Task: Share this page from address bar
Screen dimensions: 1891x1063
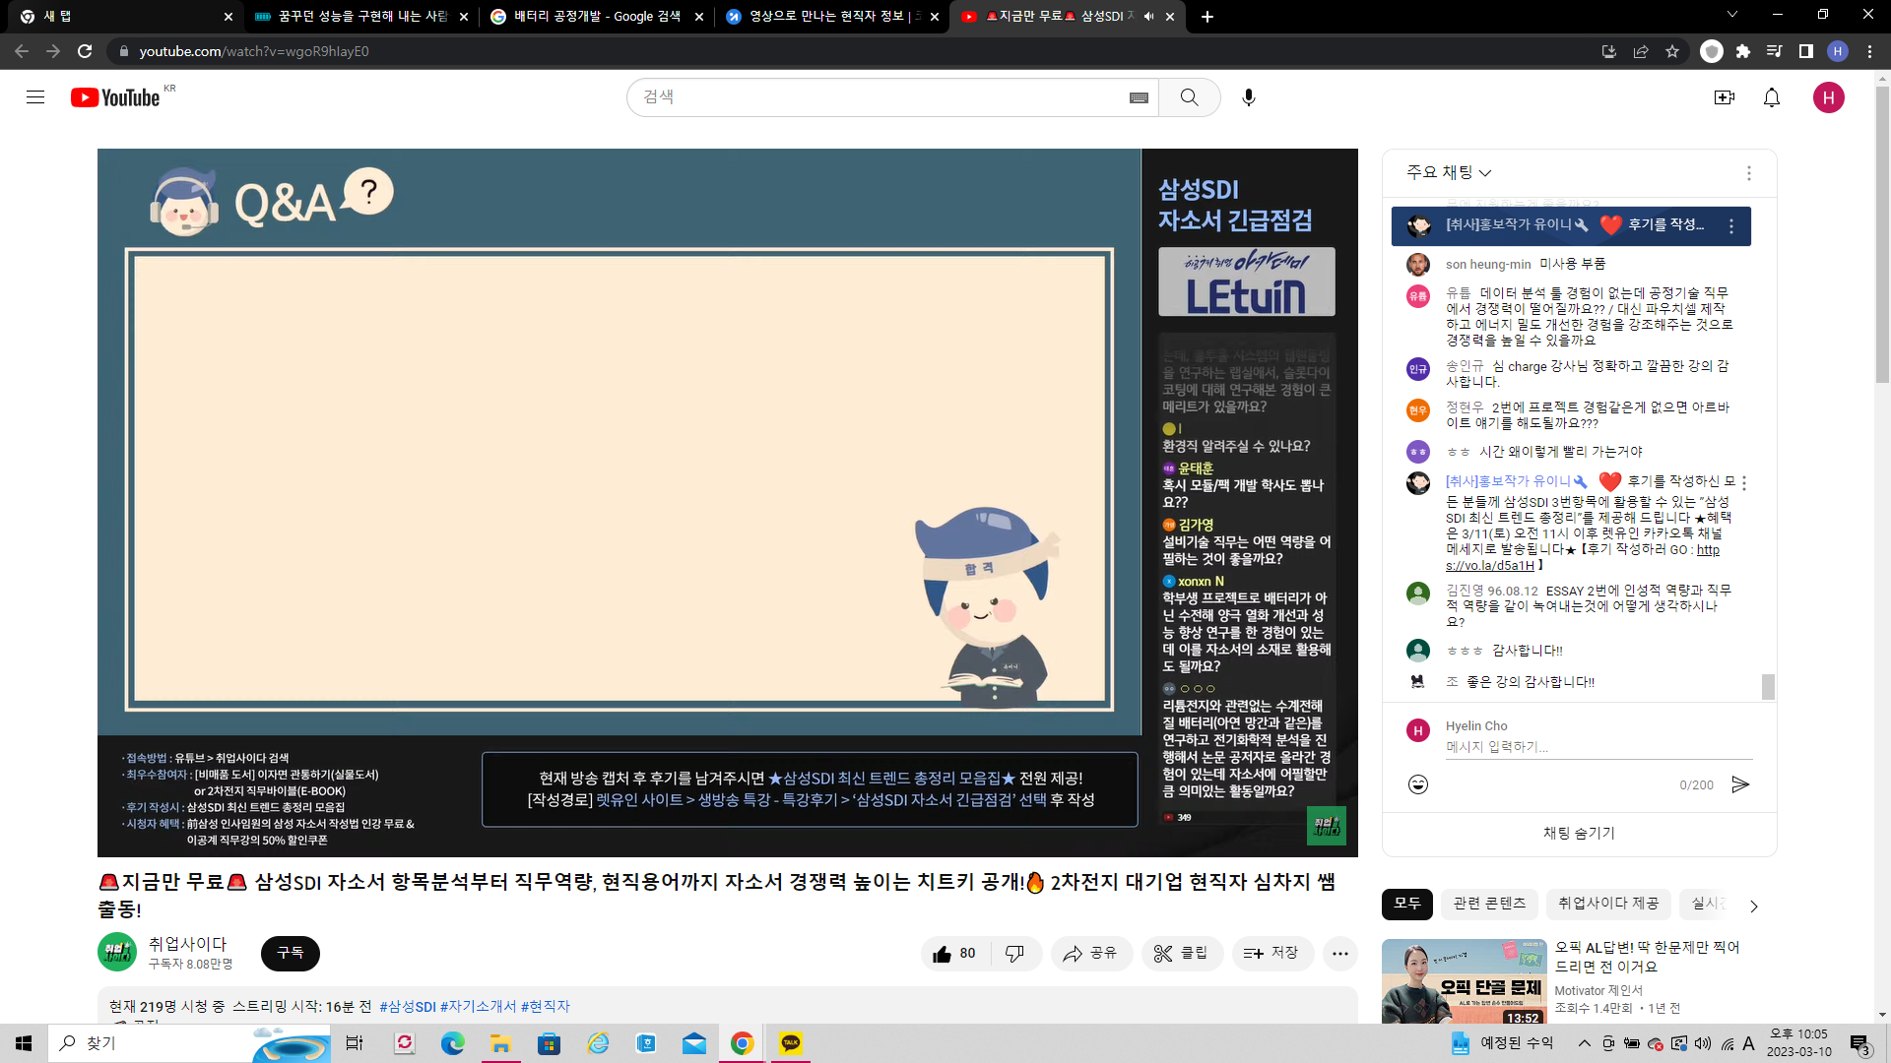Action: pos(1641,51)
